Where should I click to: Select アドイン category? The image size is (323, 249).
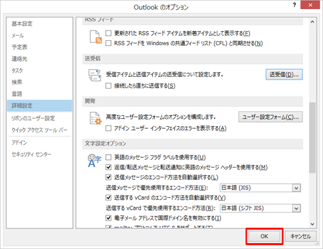[x=39, y=142]
